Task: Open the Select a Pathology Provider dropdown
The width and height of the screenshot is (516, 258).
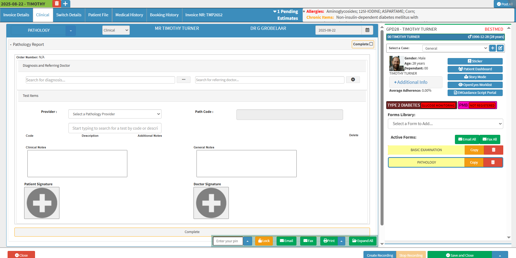Action: pyautogui.click(x=115, y=114)
